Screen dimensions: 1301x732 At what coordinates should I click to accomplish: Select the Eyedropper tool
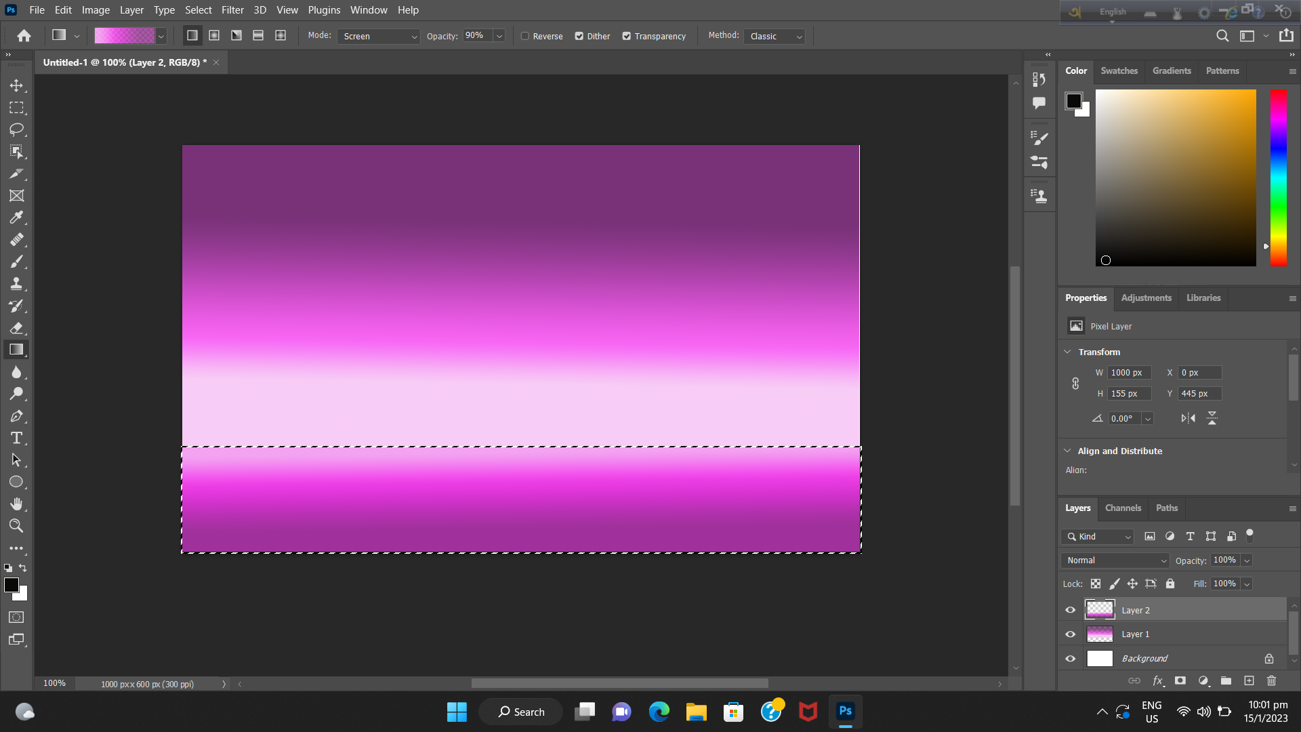(17, 218)
